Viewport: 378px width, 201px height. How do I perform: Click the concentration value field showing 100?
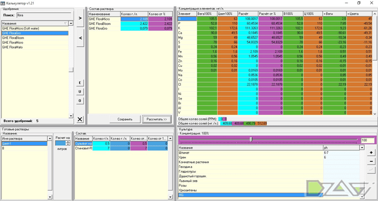click(367, 140)
